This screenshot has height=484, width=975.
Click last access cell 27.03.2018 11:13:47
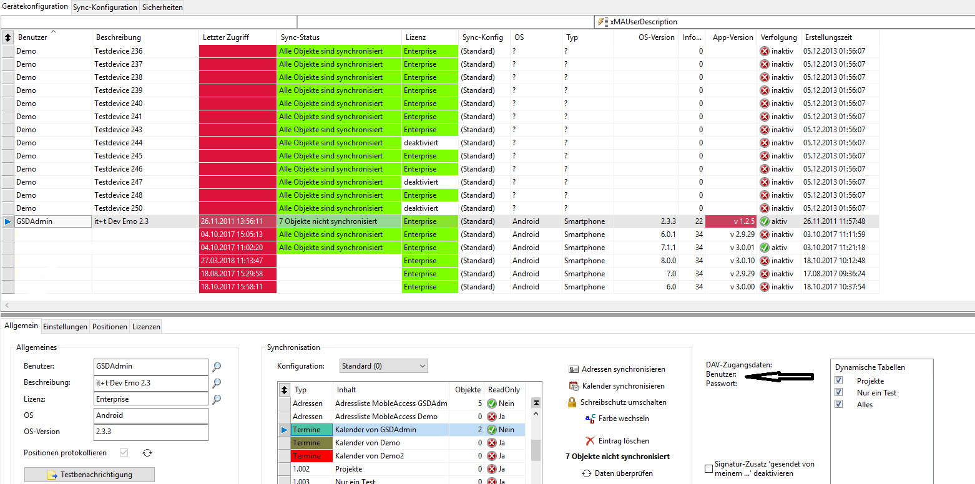tap(238, 261)
